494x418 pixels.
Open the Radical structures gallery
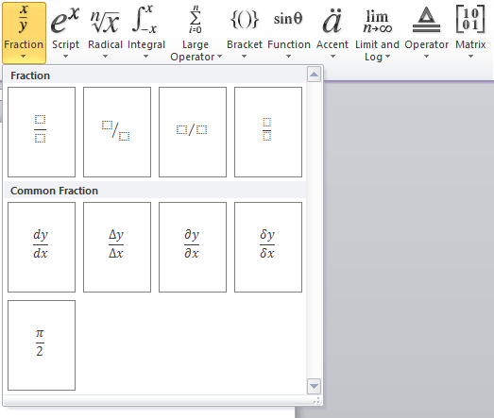[x=105, y=32]
